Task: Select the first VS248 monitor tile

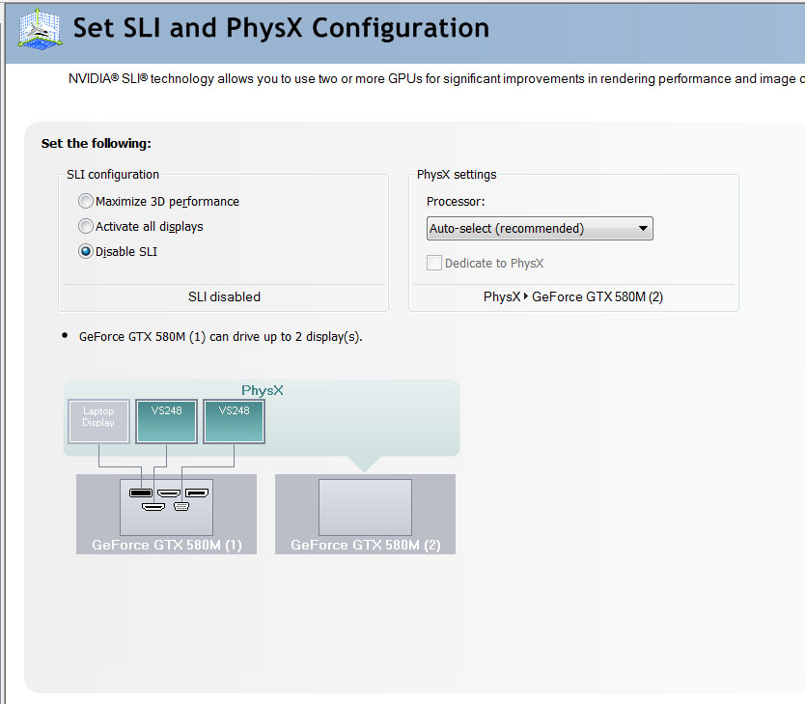Action: pos(166,421)
